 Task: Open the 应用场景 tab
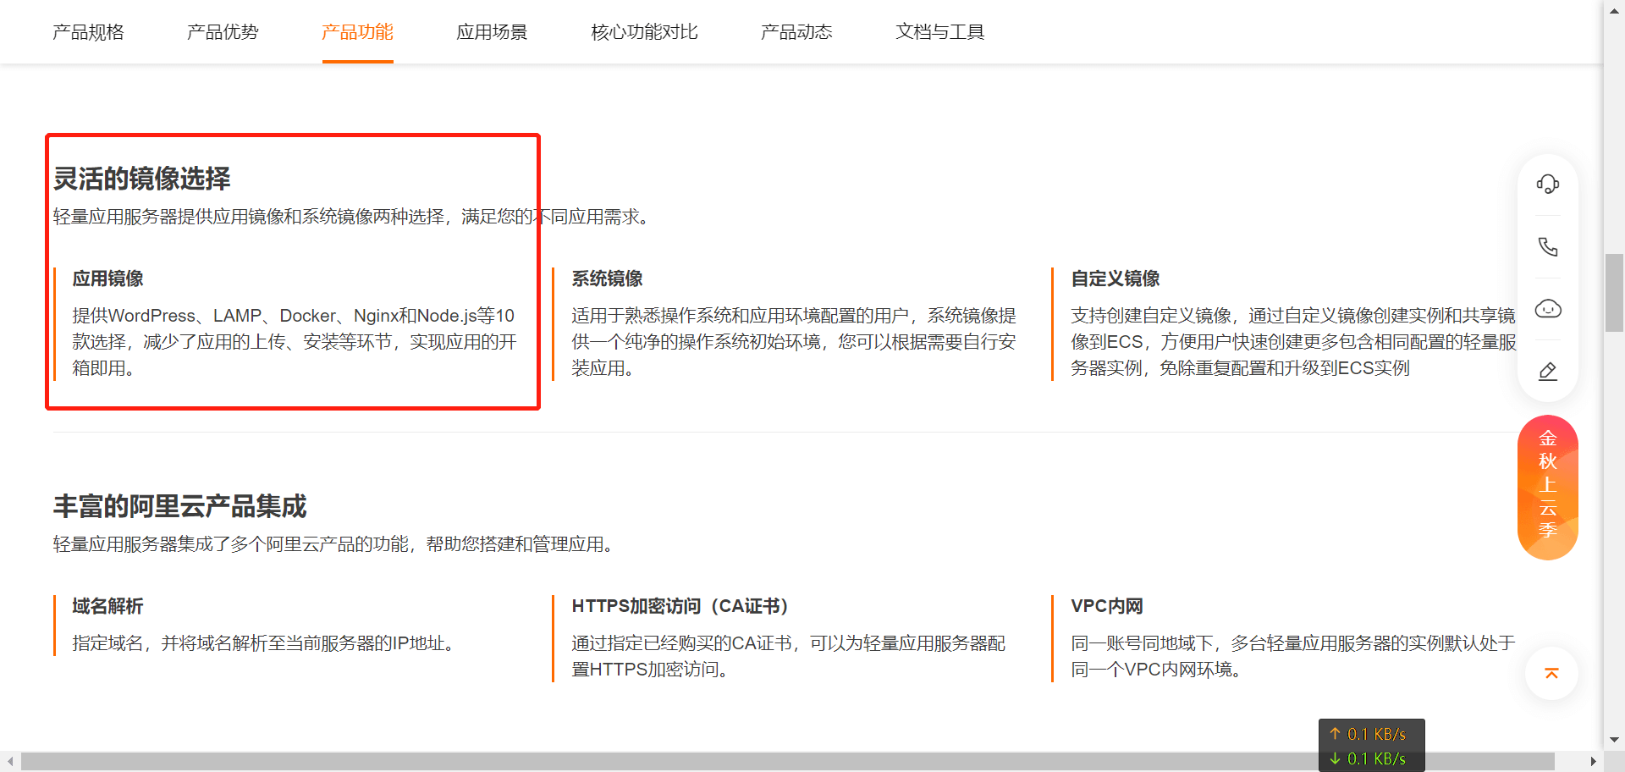[x=492, y=32]
